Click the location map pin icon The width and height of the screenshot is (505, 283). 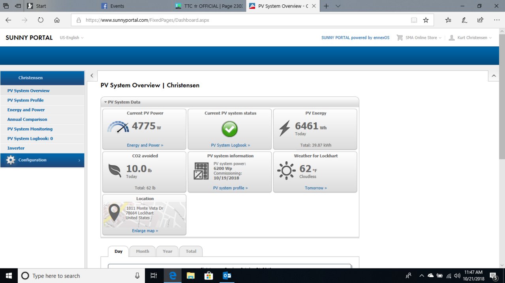tap(114, 213)
